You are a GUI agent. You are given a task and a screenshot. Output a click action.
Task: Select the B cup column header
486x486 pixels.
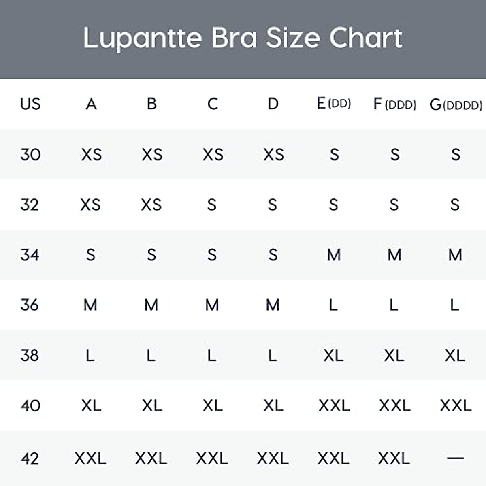[x=151, y=104]
